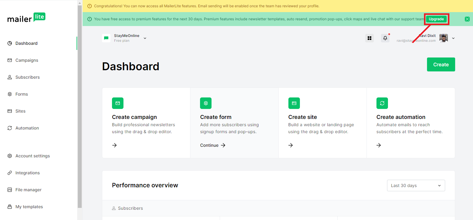
Task: Click the Create form layers icon
Action: point(206,103)
